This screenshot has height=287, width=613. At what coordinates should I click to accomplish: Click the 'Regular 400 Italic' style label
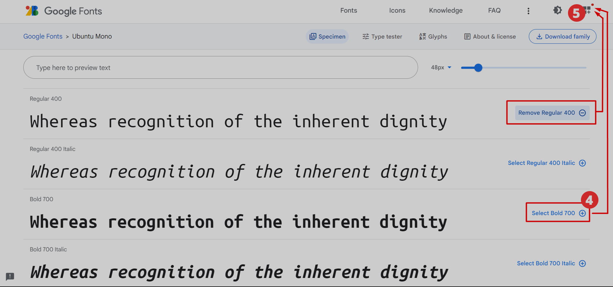click(52, 149)
